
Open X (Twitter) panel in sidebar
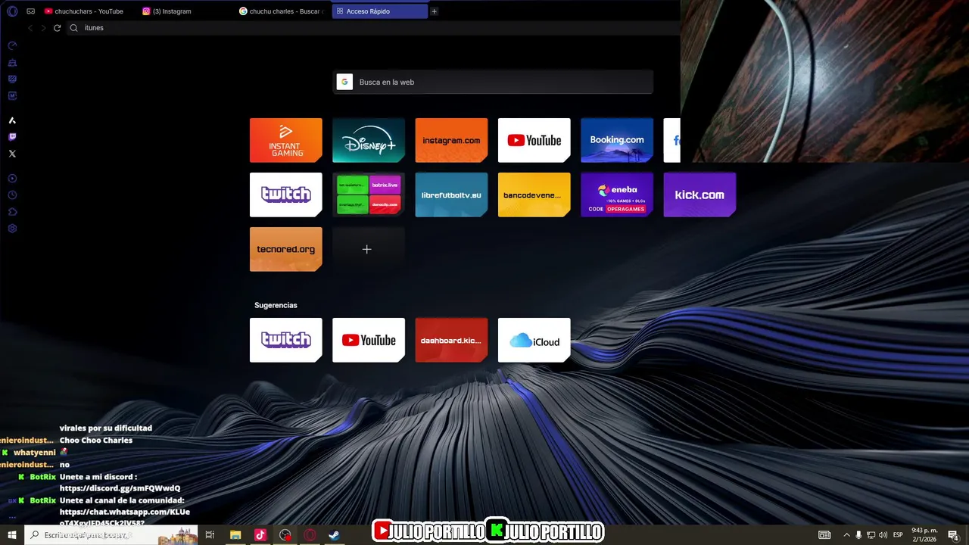point(12,154)
